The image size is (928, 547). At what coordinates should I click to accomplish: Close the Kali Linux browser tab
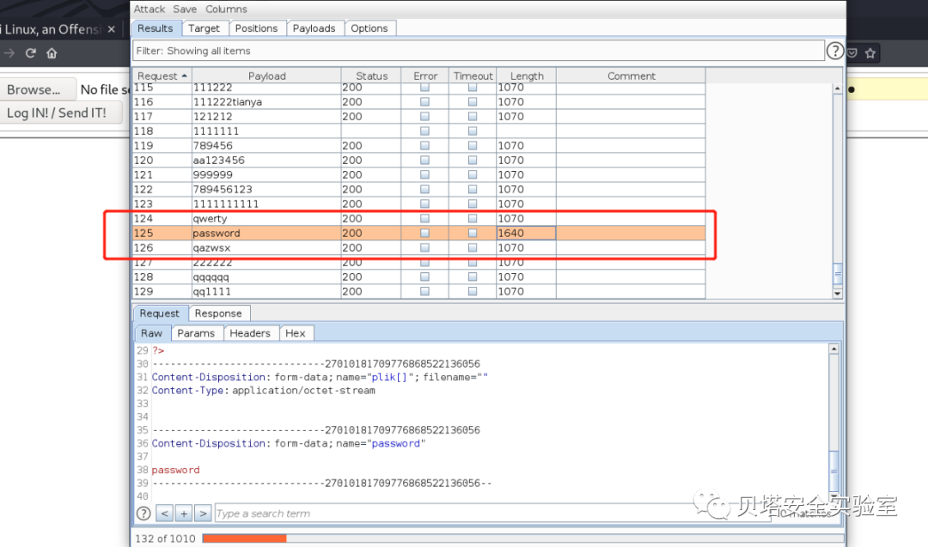click(111, 29)
